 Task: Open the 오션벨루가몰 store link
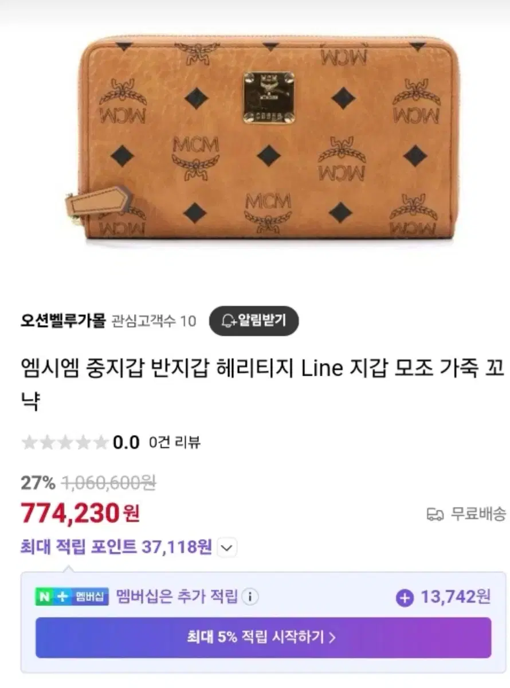click(x=63, y=320)
